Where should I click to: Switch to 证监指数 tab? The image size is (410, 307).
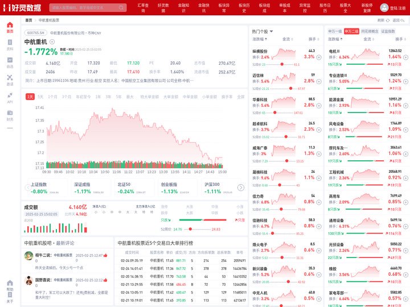[x=388, y=31]
